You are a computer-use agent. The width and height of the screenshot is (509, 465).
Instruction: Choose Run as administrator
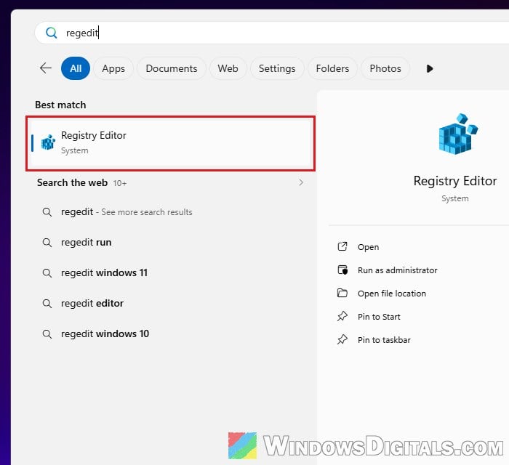397,270
